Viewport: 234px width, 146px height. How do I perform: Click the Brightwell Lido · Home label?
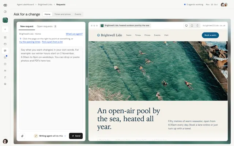point(30,34)
